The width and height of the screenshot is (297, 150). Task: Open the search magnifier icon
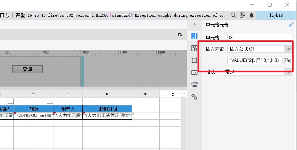click(233, 15)
